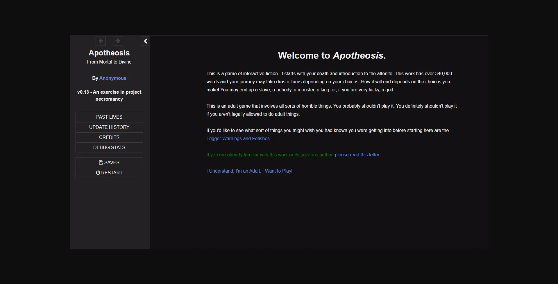Open the Credits page

tap(109, 137)
